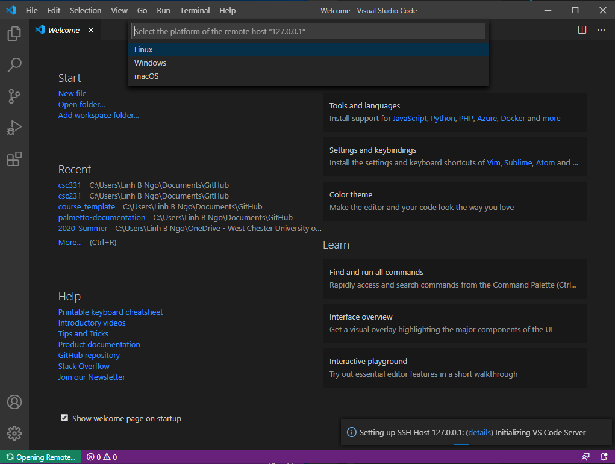615x464 pixels.
Task: Open the Run menu
Action: pos(164,11)
